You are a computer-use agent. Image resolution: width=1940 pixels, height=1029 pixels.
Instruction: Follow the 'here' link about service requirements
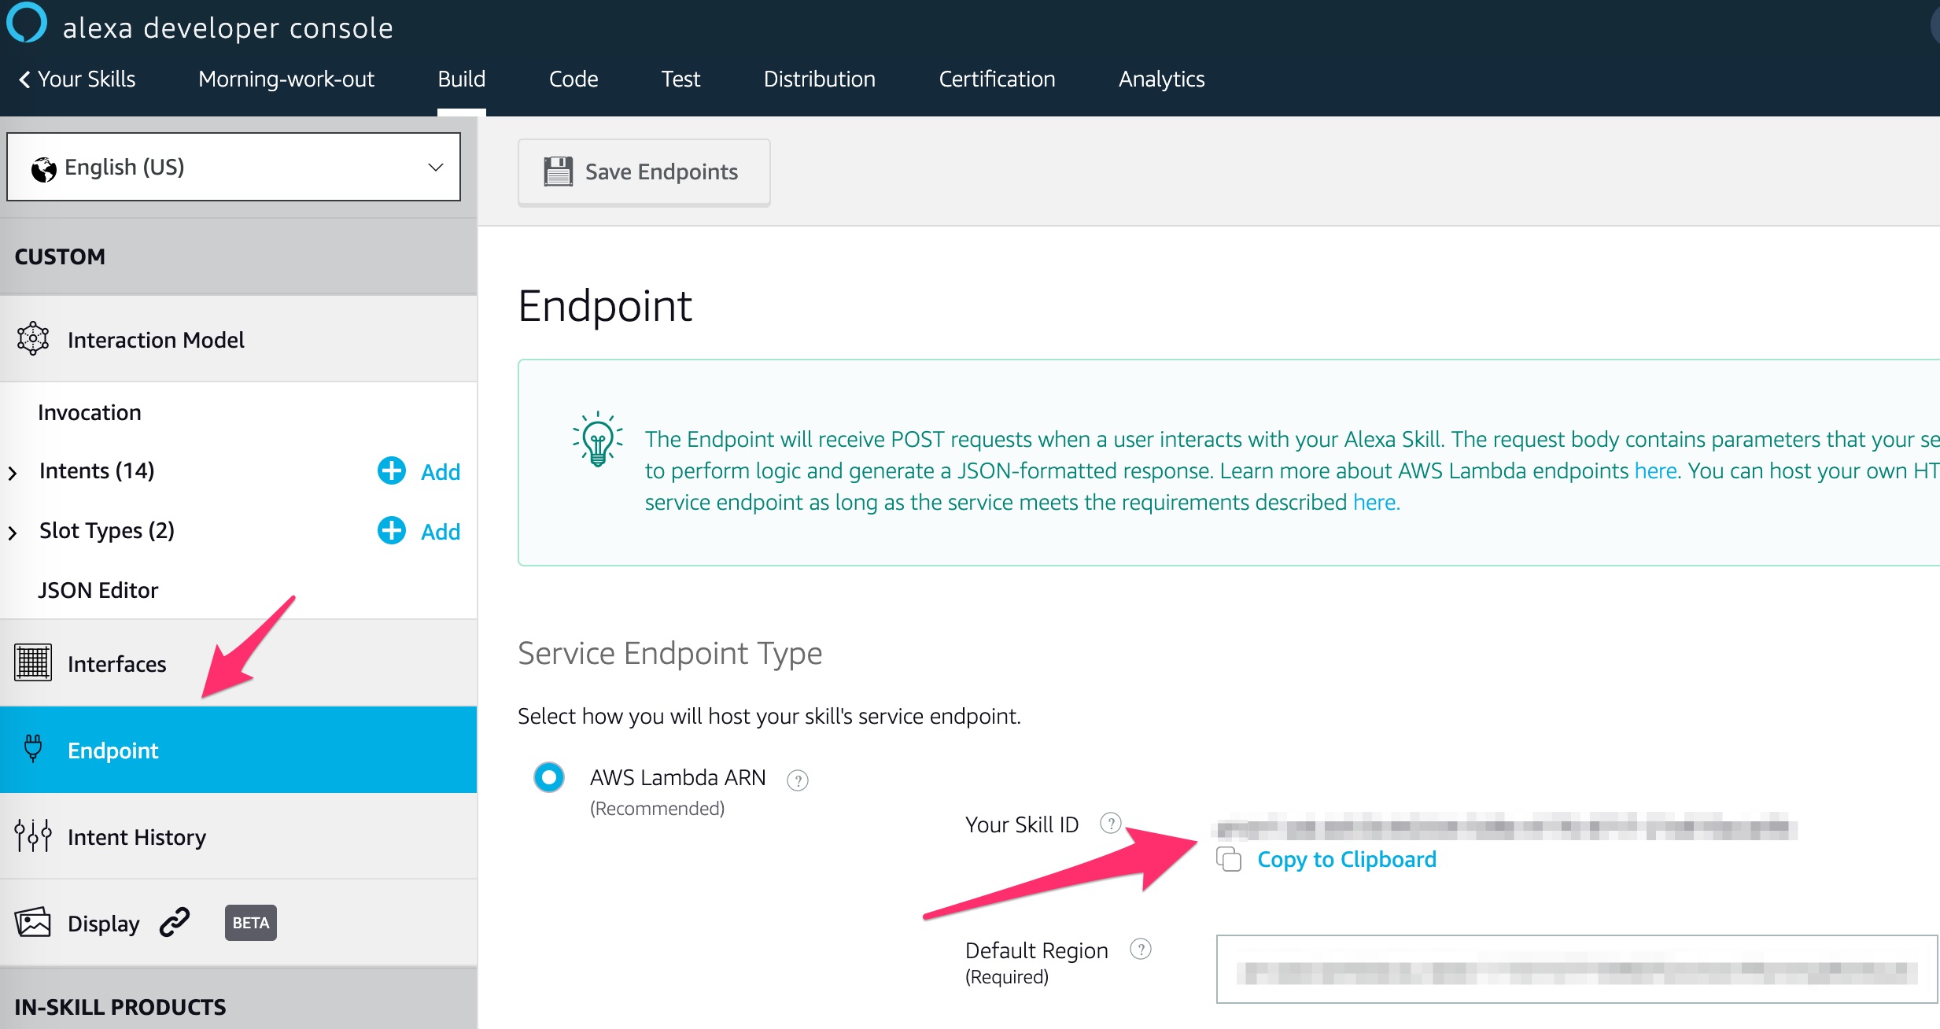[x=1375, y=502]
